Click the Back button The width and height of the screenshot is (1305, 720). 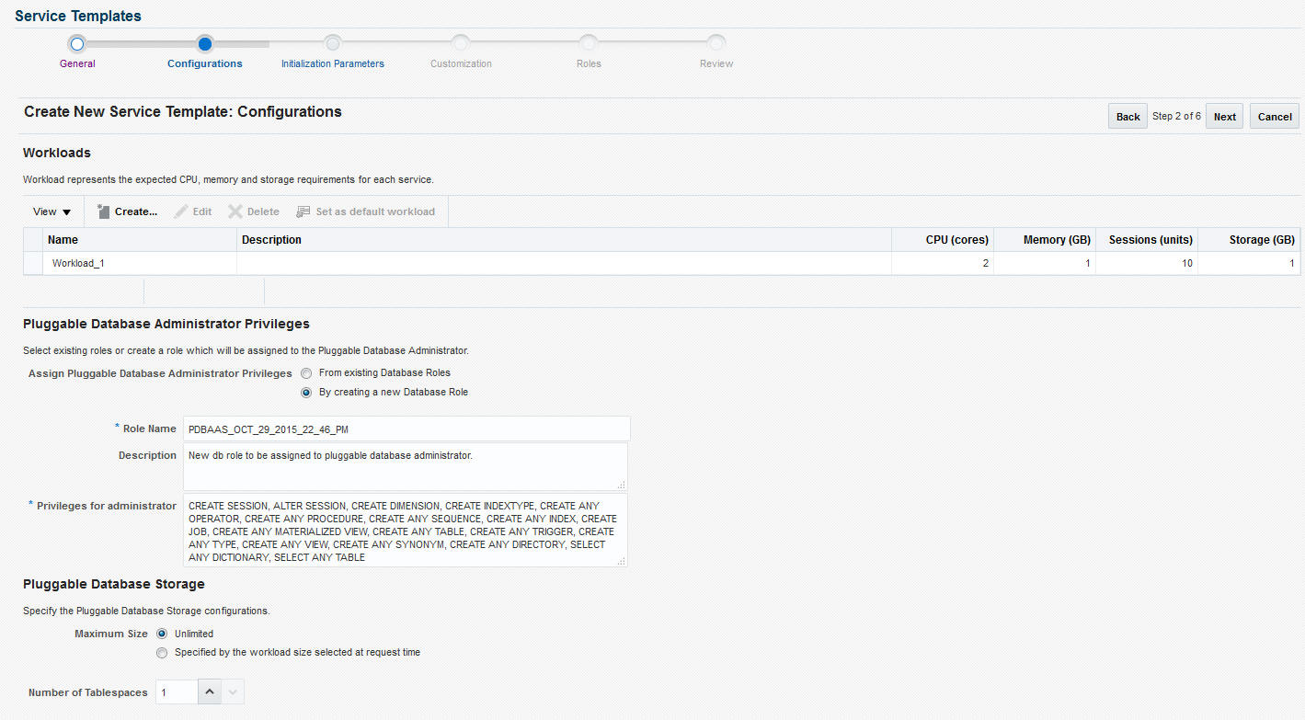1128,117
